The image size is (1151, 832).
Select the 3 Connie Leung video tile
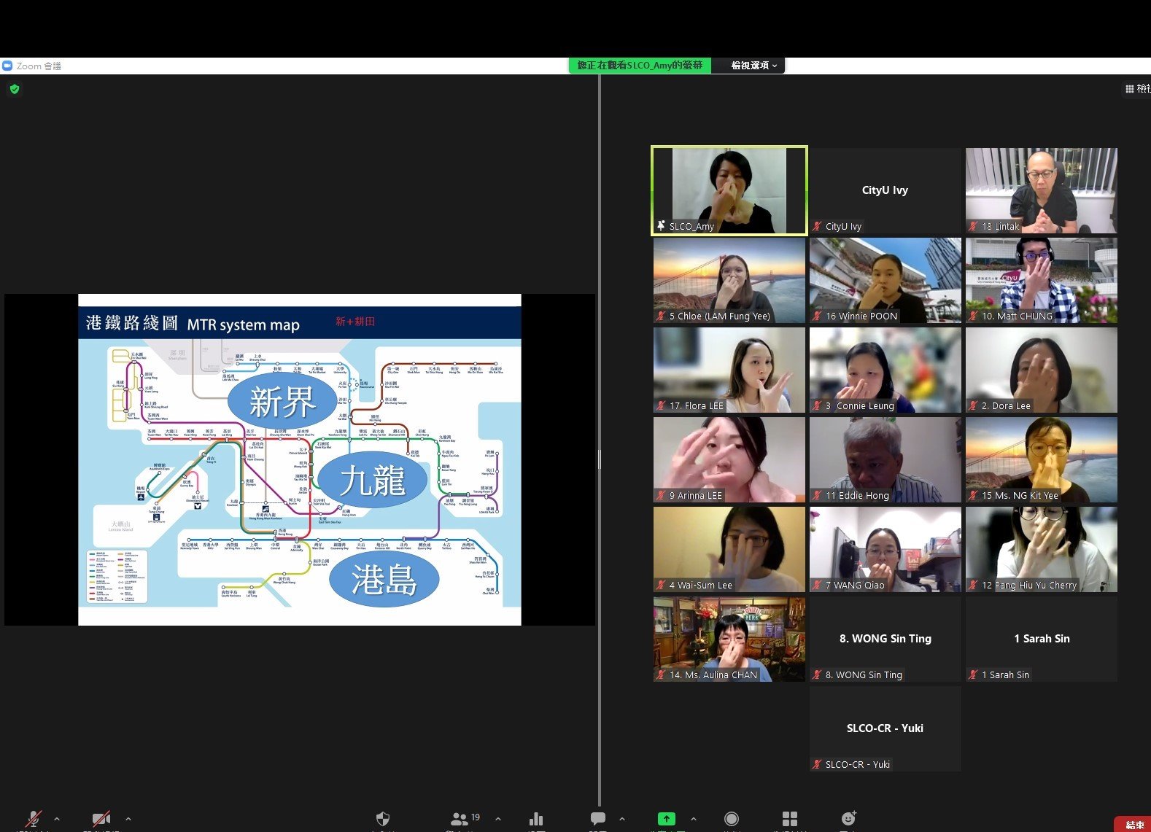(885, 370)
